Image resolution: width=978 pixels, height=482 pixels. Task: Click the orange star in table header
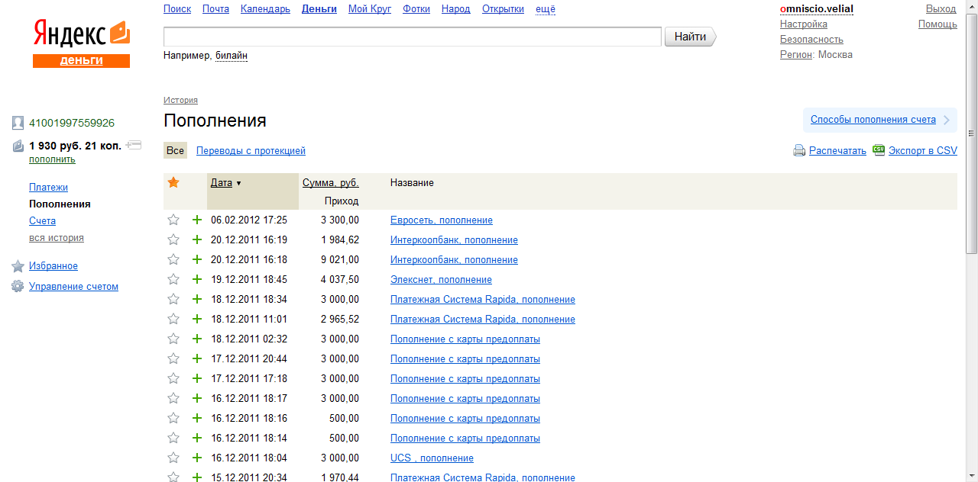[173, 182]
